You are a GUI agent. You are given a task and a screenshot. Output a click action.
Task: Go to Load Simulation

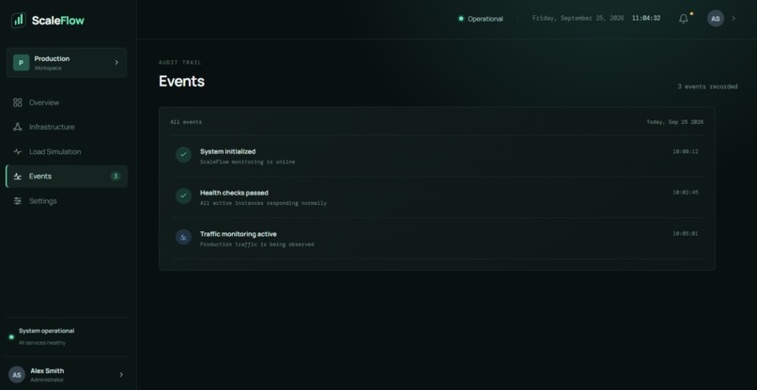click(67, 151)
